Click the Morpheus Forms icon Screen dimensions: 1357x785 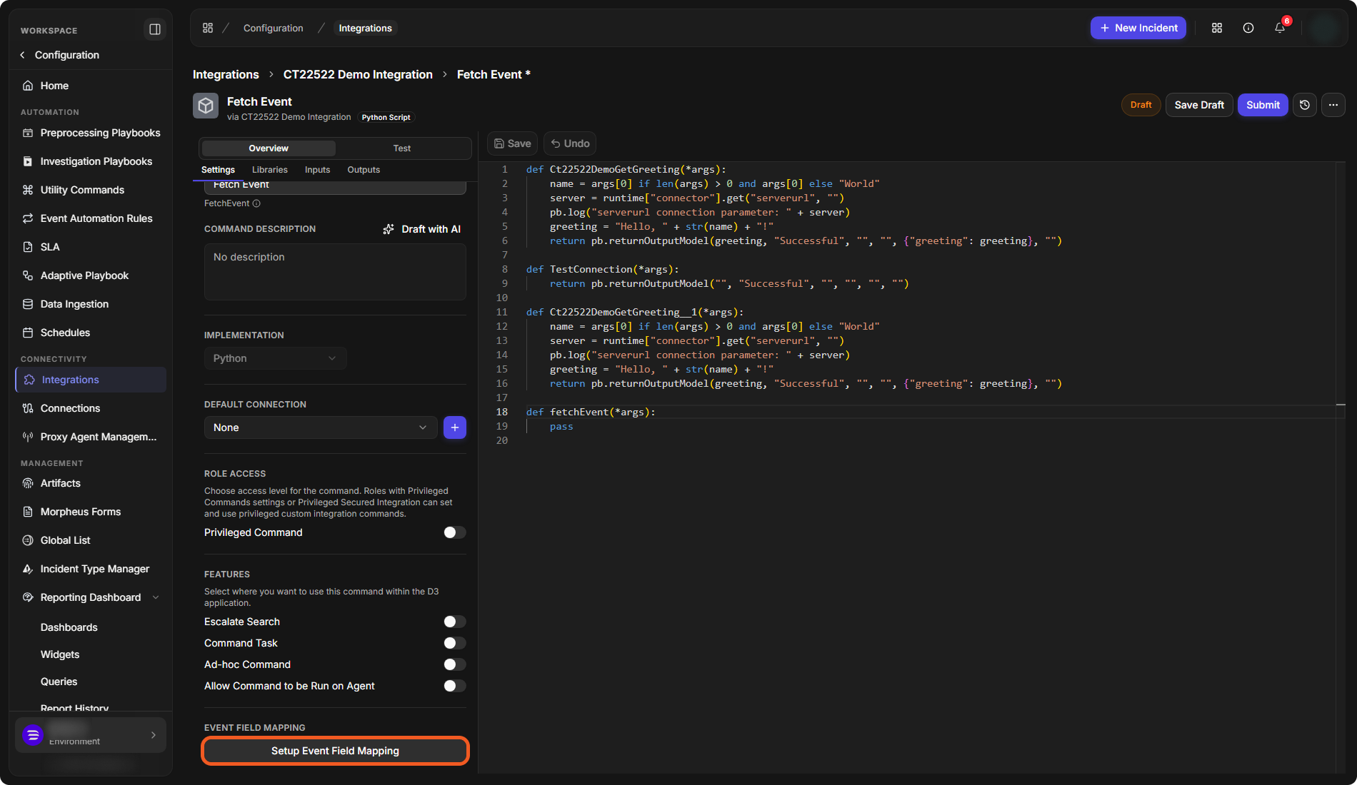[x=28, y=512]
